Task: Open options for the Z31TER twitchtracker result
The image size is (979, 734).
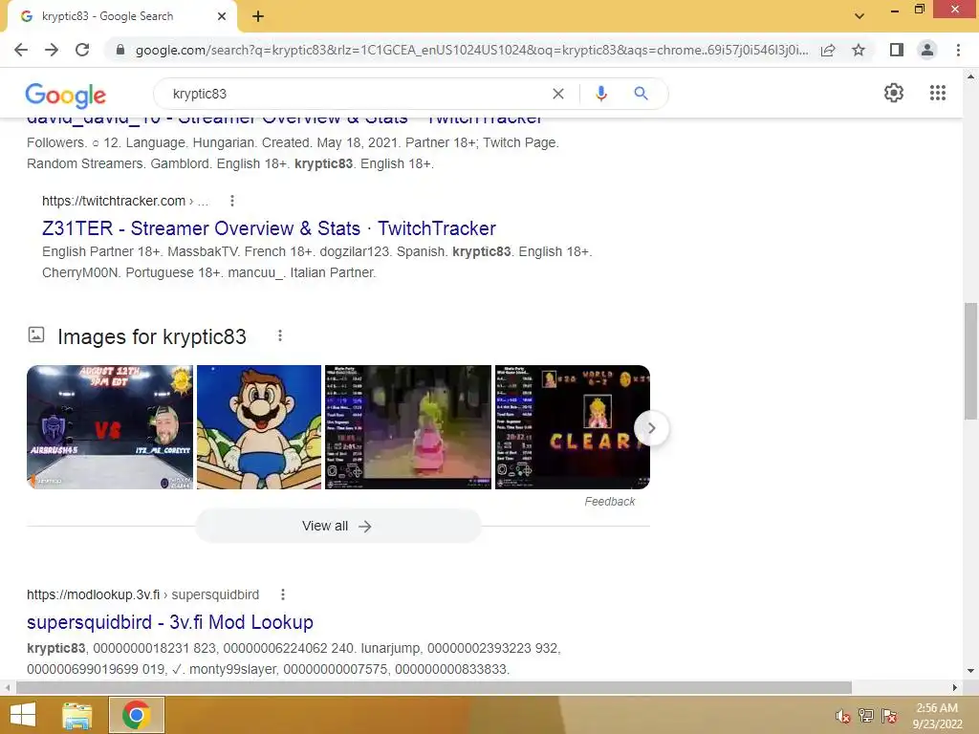Action: point(232,201)
